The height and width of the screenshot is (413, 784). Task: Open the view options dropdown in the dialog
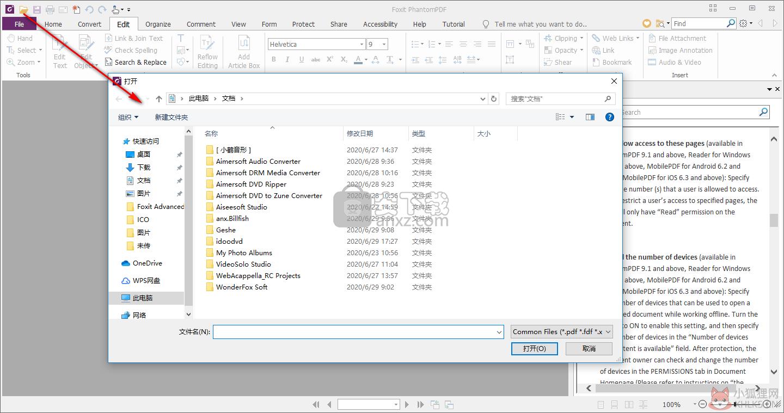pos(572,116)
